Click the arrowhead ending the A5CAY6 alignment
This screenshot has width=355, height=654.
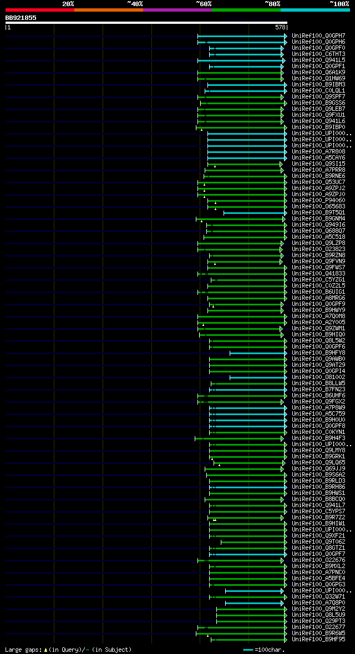point(286,158)
